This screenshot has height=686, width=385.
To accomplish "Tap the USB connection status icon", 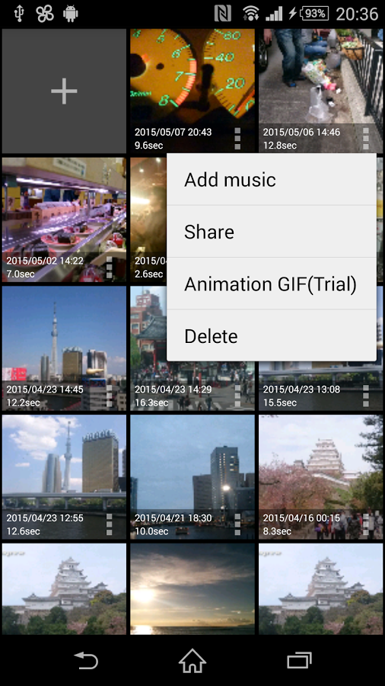I will pos(19,14).
